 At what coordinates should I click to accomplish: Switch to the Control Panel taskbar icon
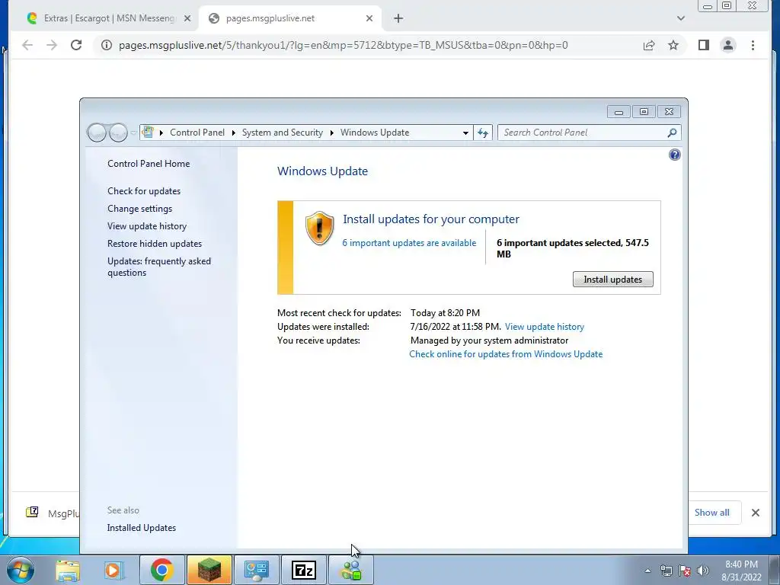(x=257, y=570)
